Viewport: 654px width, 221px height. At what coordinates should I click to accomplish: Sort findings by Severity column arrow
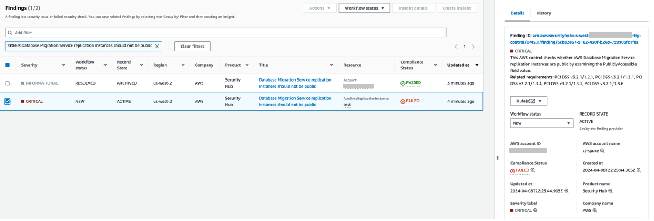coord(63,65)
